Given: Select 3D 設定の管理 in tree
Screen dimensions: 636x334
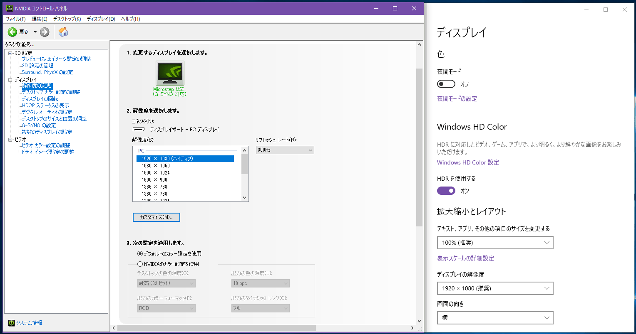Looking at the screenshot, I should [x=37, y=66].
